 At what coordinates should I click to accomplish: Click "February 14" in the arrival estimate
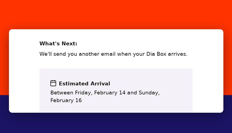point(110,93)
